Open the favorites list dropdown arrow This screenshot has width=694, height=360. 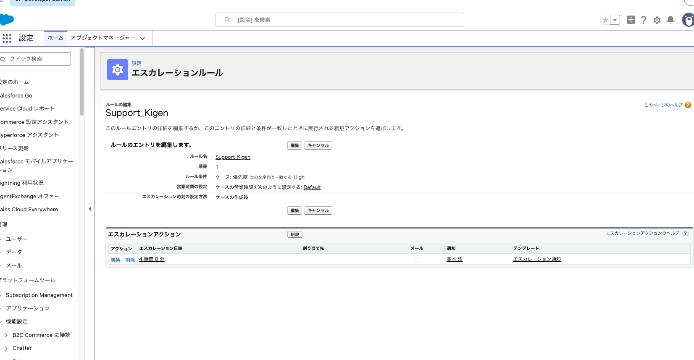tap(615, 20)
